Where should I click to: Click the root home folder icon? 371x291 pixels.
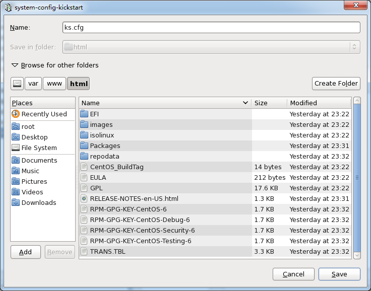(16, 126)
